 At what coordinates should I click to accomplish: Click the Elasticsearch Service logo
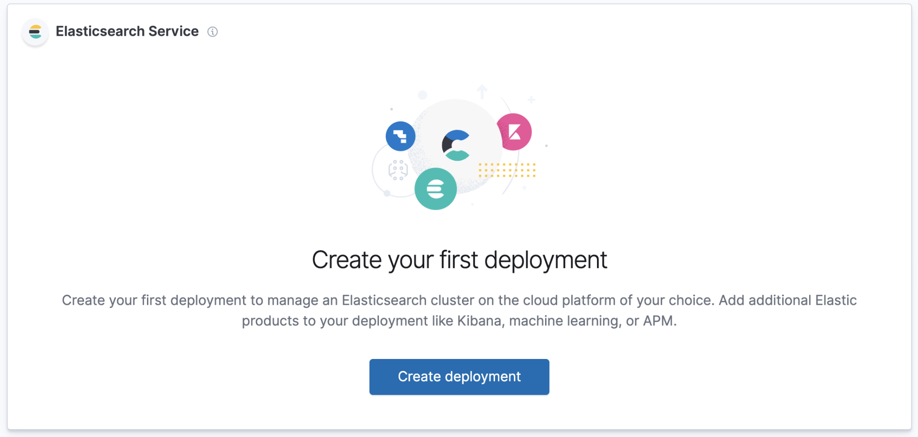35,32
